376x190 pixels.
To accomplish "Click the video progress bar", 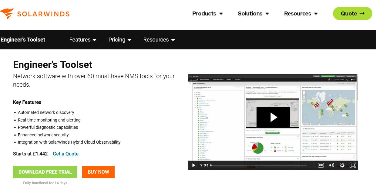I will [x=259, y=165].
